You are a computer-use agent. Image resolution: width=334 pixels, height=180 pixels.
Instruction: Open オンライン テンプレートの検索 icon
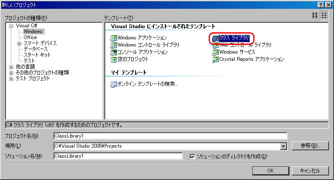113,84
